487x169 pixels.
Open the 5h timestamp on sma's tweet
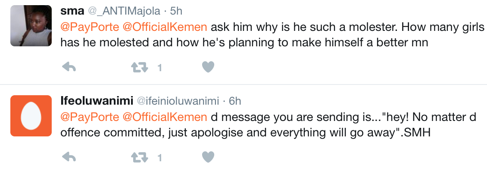(x=176, y=12)
